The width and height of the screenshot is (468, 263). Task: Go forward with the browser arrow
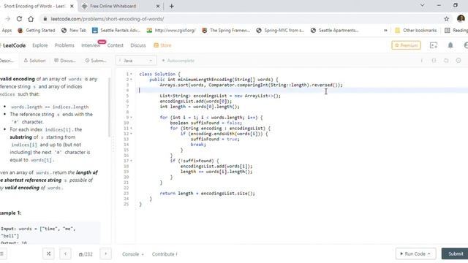8,19
